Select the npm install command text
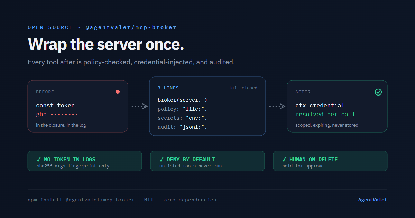The image size is (415, 218). click(x=81, y=200)
